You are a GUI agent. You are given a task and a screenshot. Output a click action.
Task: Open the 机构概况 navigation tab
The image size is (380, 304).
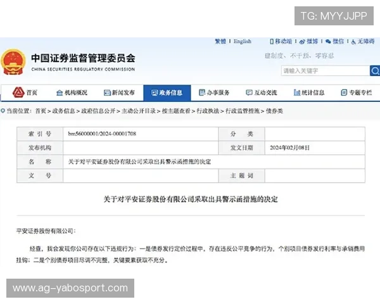72,92
